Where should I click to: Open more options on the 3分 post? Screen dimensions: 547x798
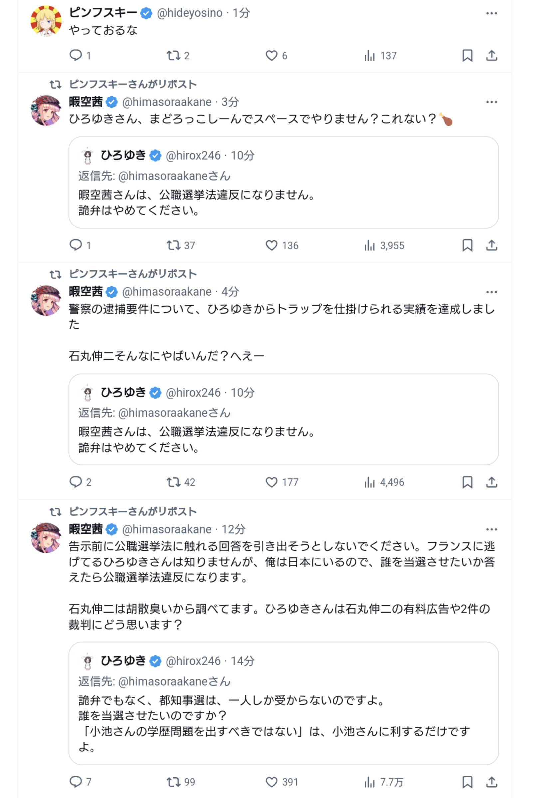click(492, 102)
